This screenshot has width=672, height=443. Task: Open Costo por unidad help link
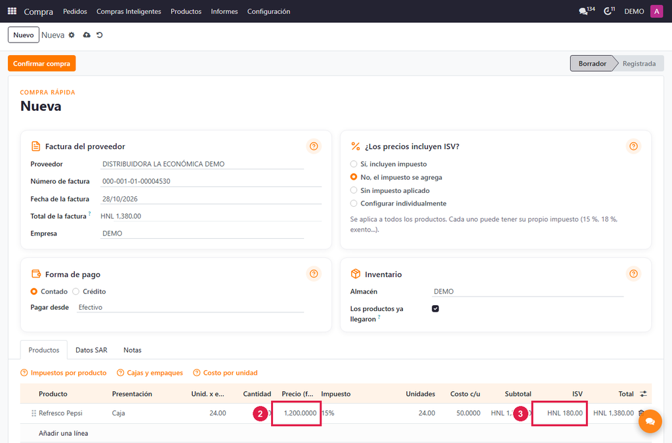click(x=226, y=373)
